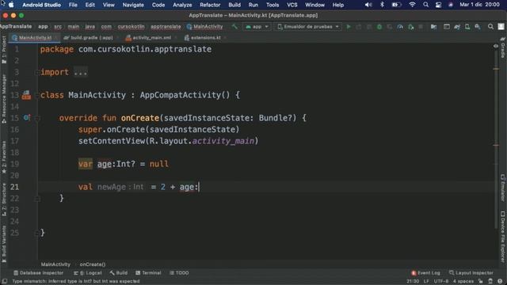507x285 pixels.
Task: Open the Terminal tool window button
Action: [x=148, y=273]
